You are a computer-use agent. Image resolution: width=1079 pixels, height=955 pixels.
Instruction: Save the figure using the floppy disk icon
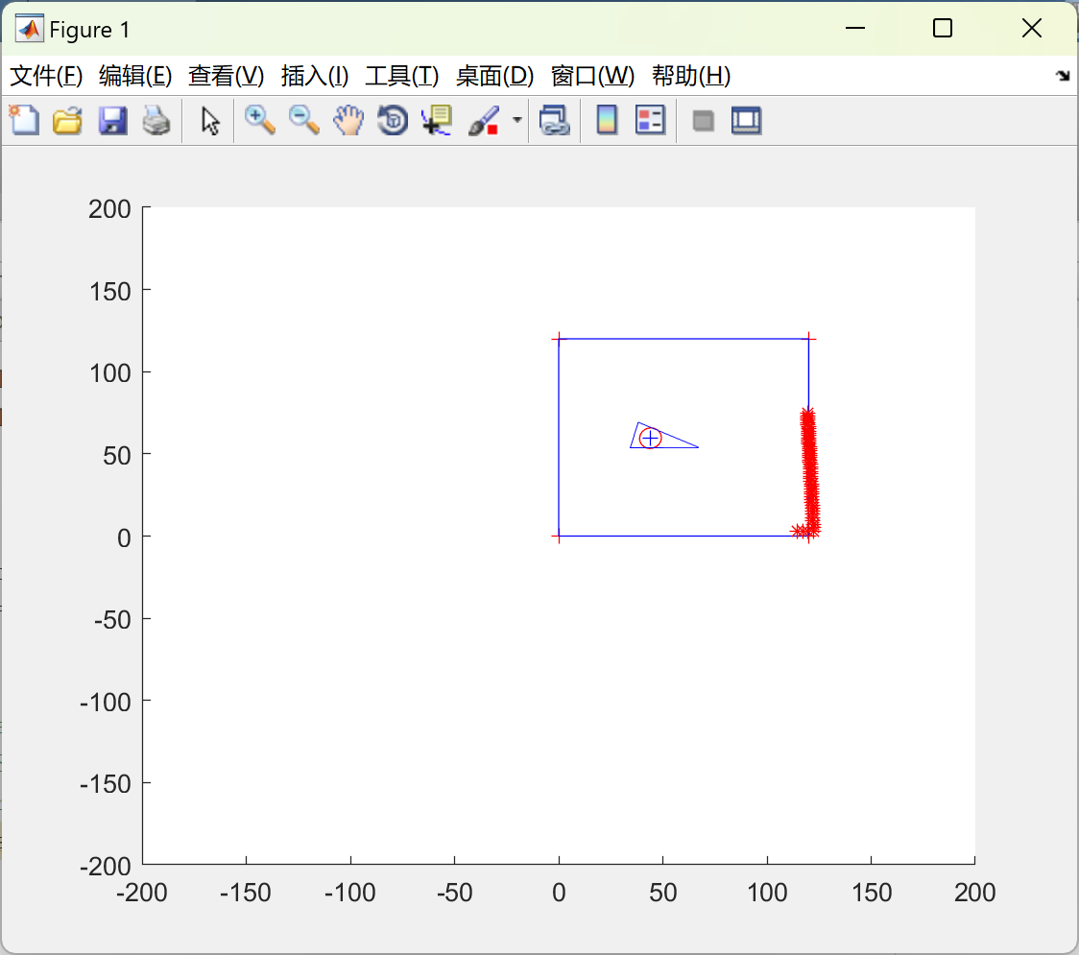click(x=112, y=120)
